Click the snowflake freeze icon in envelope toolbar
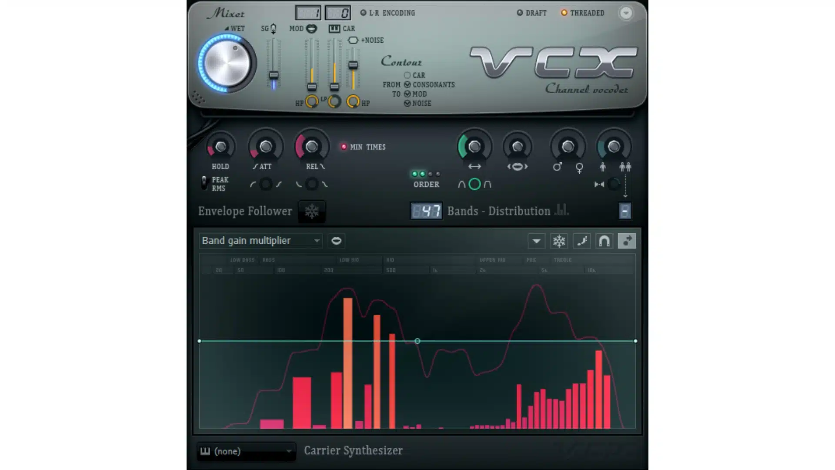835x470 pixels. pos(559,241)
